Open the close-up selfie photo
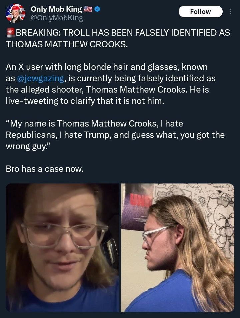The height and width of the screenshot is (318, 240). (62, 247)
